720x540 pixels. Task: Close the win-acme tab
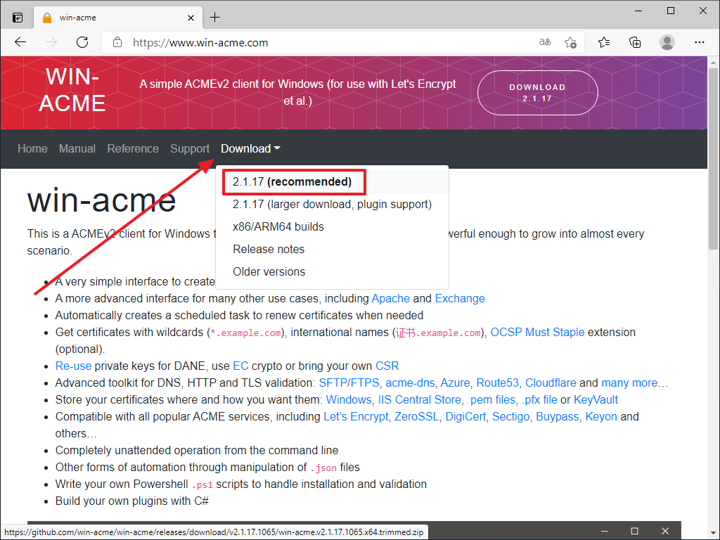click(191, 18)
